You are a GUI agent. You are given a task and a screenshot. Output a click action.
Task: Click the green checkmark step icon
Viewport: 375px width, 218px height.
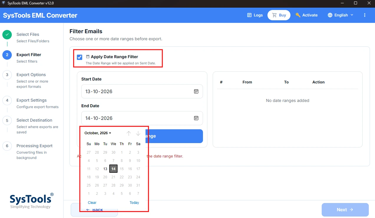tap(7, 35)
